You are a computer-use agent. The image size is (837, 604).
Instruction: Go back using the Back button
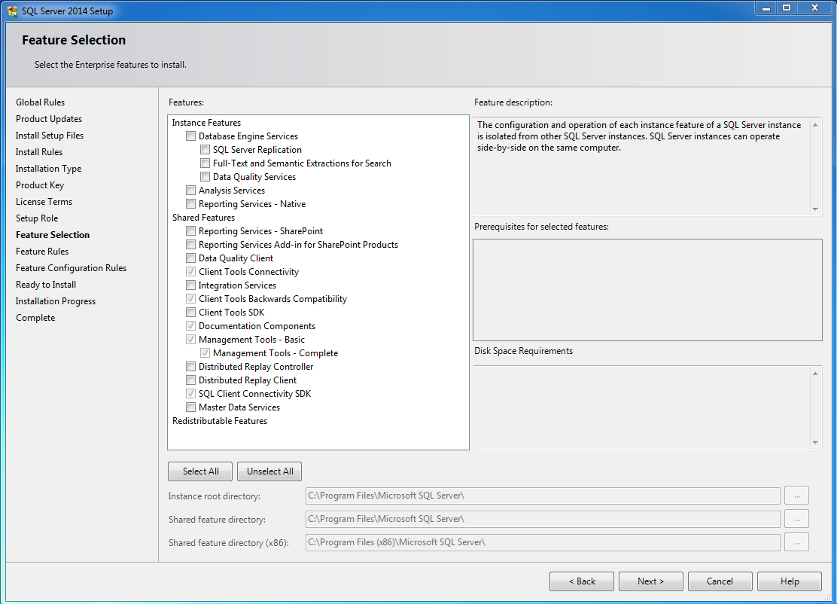click(x=582, y=581)
